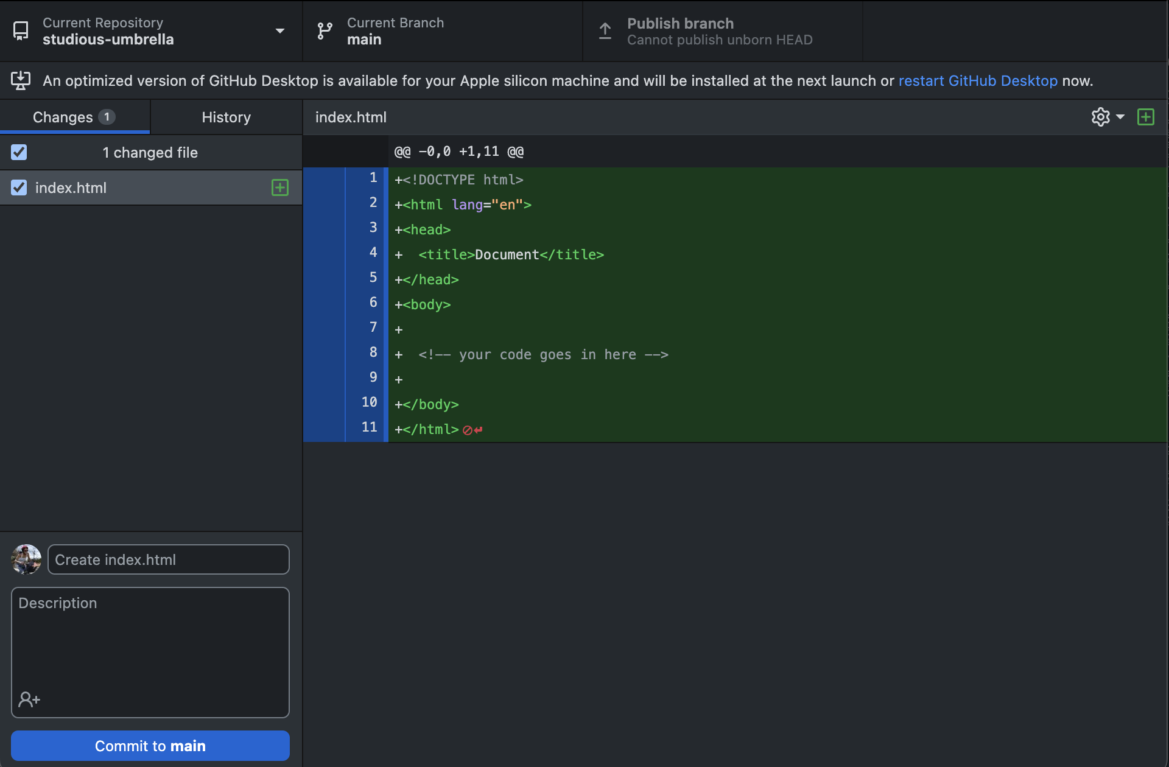
Task: Click the publish upload arrow icon
Action: [605, 31]
